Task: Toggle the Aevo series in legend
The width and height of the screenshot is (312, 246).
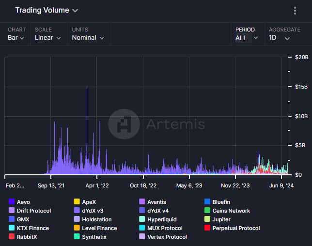Action: [x=23, y=202]
